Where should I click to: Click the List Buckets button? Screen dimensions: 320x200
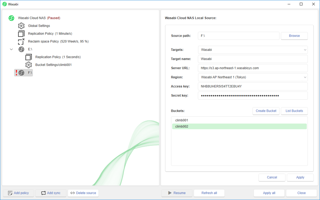[294, 111]
